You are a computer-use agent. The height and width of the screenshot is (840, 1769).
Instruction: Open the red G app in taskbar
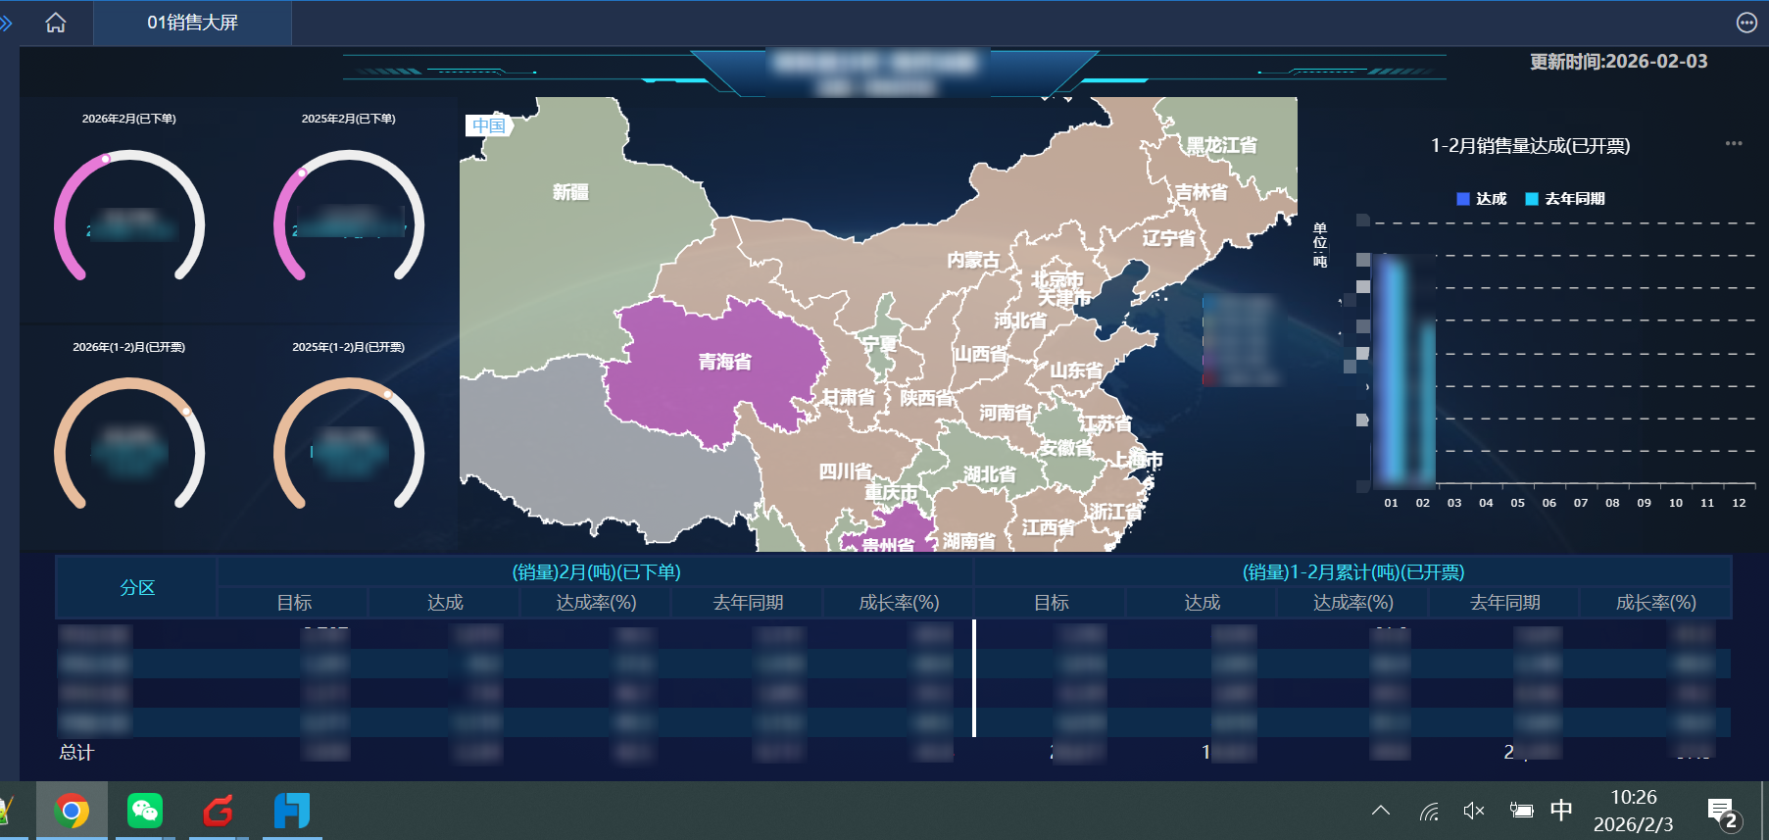pos(218,811)
